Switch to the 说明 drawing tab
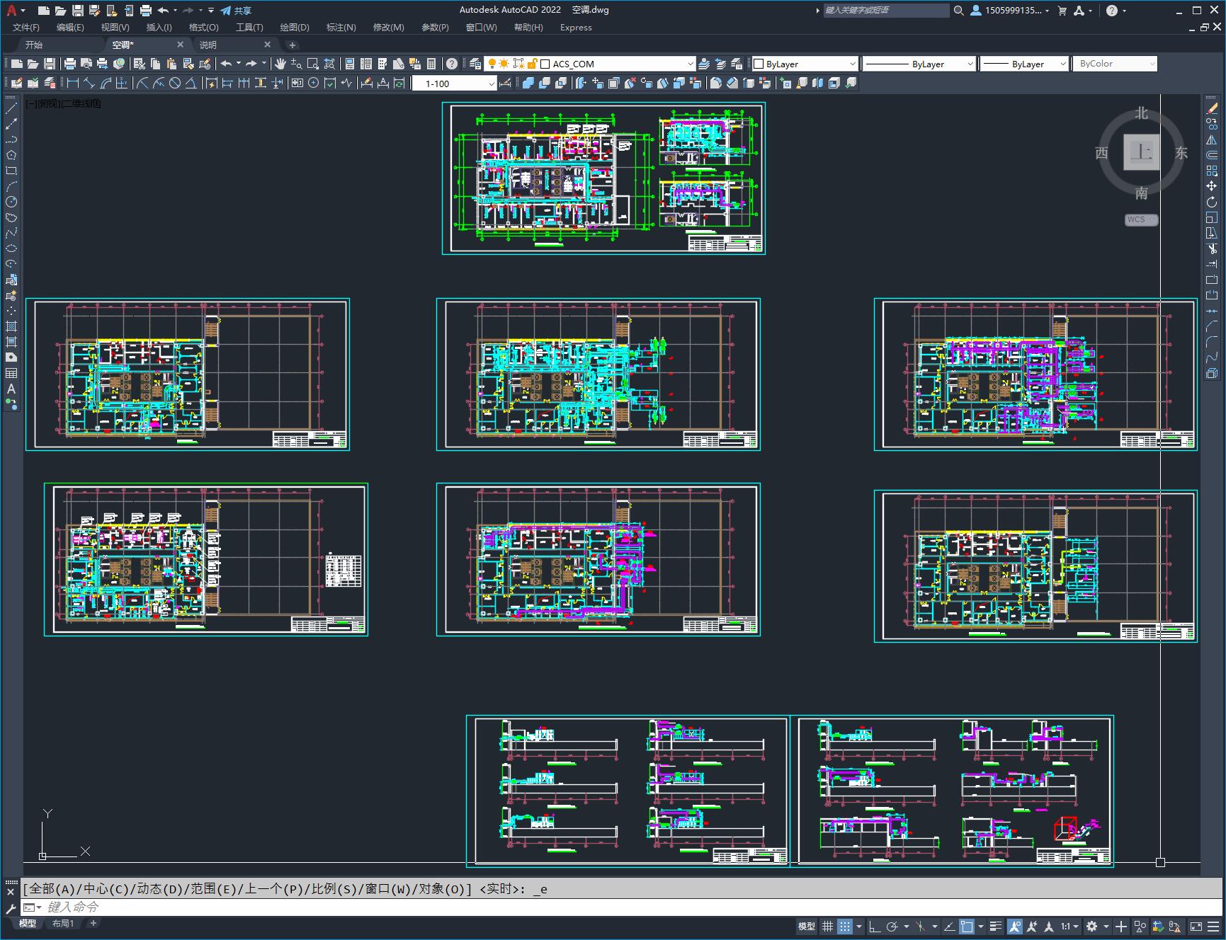Image resolution: width=1226 pixels, height=940 pixels. [x=208, y=45]
